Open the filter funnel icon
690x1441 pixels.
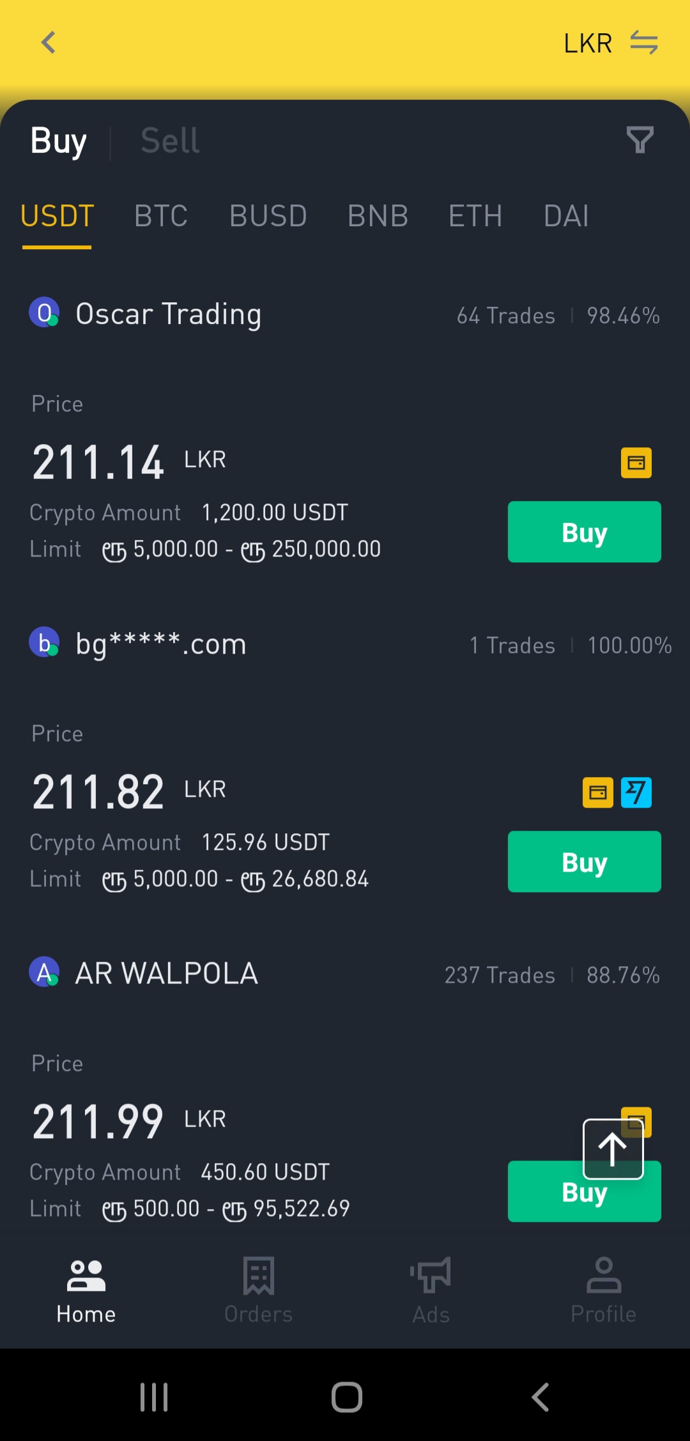(x=640, y=140)
